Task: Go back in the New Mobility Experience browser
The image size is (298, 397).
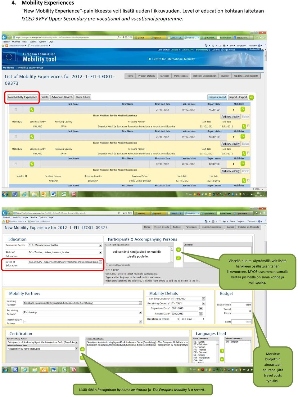Action: (5, 213)
